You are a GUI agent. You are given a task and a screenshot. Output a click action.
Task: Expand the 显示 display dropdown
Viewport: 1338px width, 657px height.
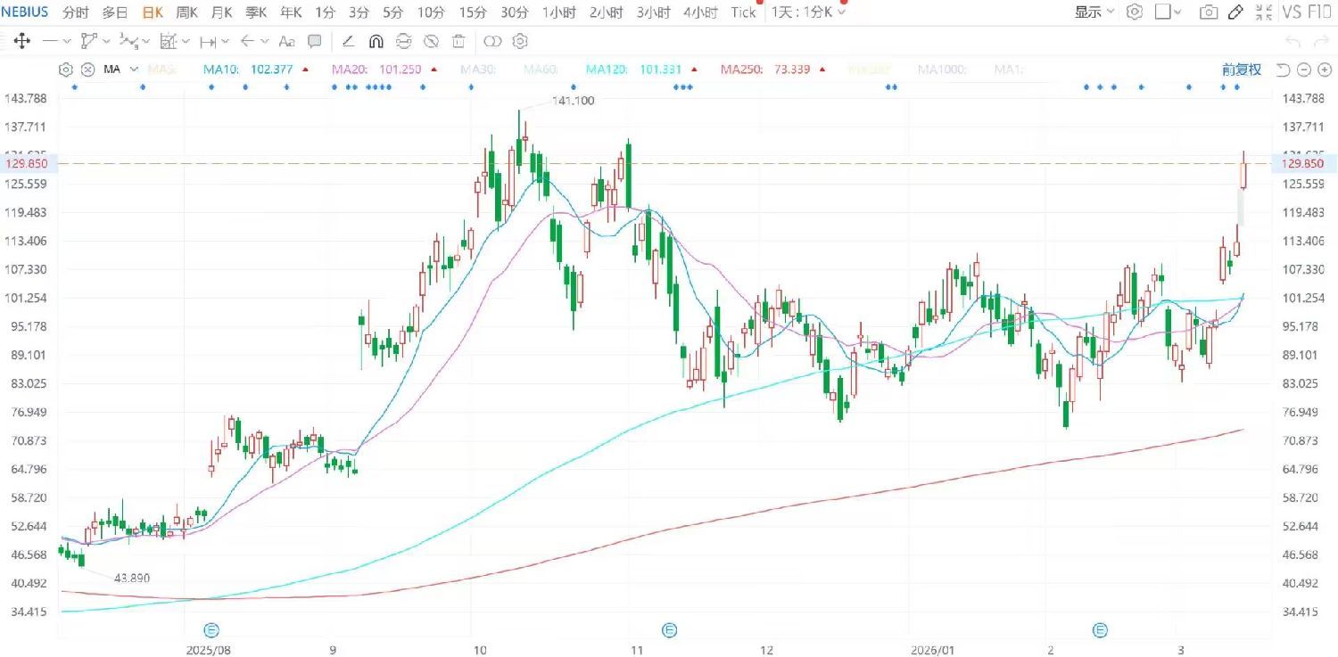point(1094,12)
